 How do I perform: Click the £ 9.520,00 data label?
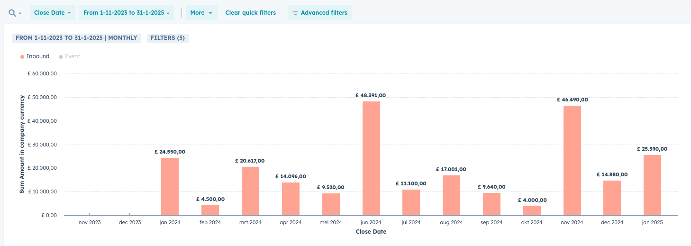point(331,187)
